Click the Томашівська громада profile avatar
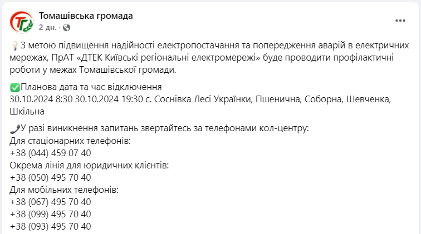 point(22,21)
